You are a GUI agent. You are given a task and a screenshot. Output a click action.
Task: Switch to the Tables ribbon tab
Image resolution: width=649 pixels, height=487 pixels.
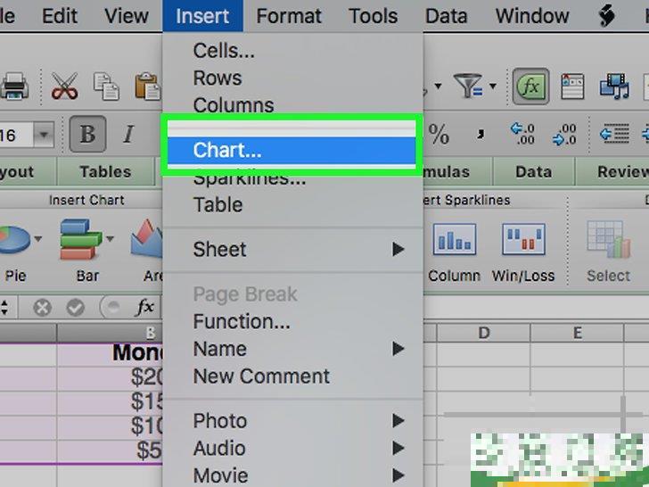point(105,171)
